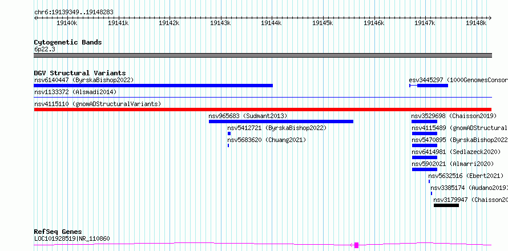This screenshot has height=251, width=508.
Task: Open nsv5632516 (Ebert2021) label
Action: tap(466, 176)
